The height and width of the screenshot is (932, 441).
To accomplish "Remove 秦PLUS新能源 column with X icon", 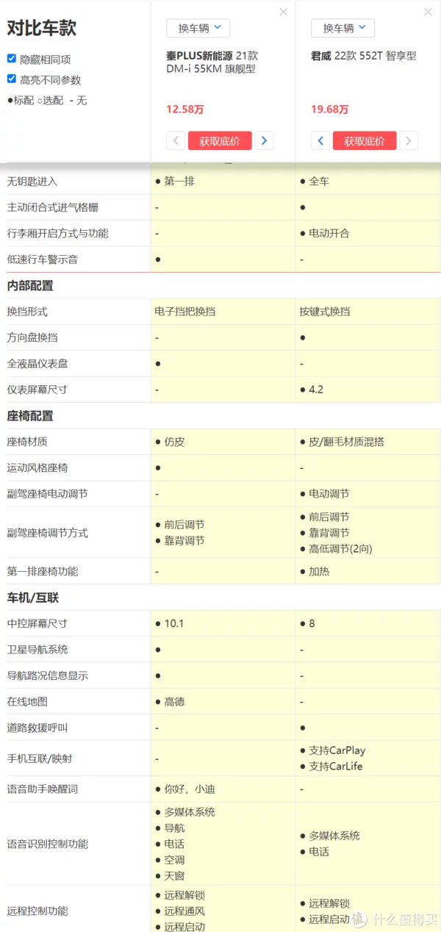I will point(284,12).
